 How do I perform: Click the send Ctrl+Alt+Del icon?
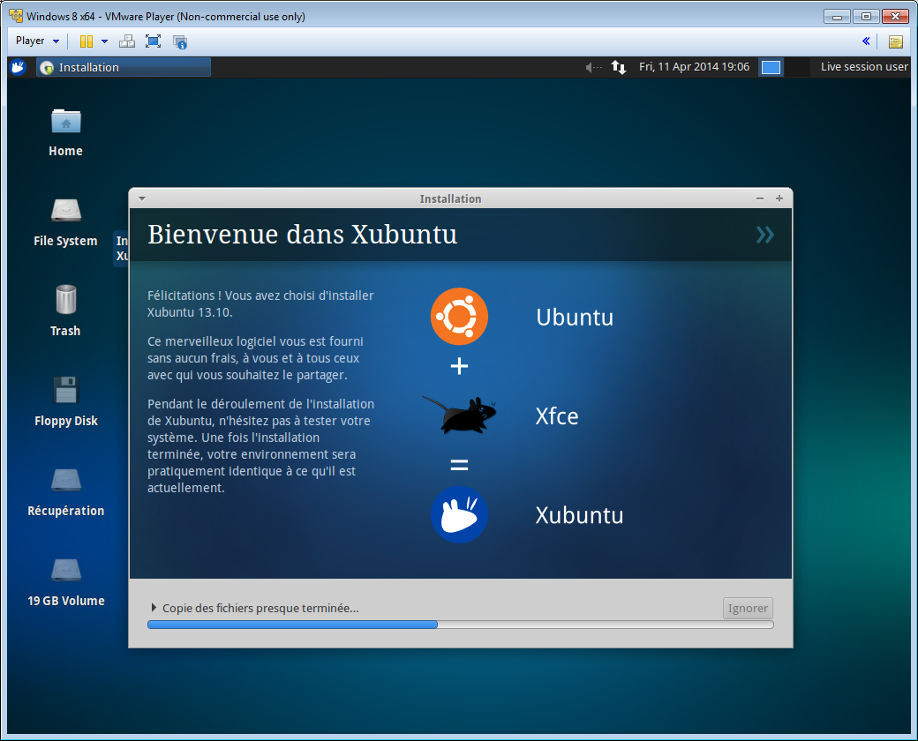pyautogui.click(x=126, y=41)
